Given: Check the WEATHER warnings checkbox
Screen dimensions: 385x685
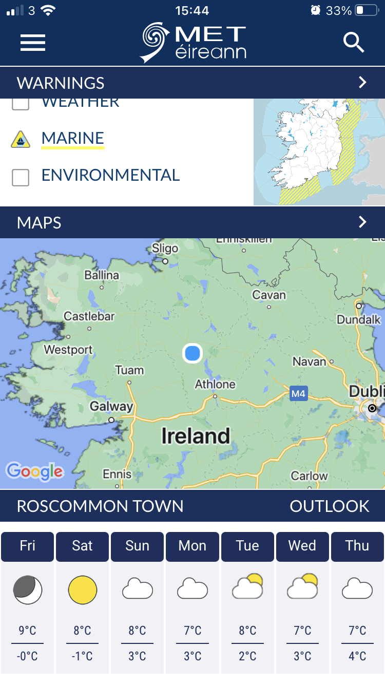Looking at the screenshot, I should [21, 103].
